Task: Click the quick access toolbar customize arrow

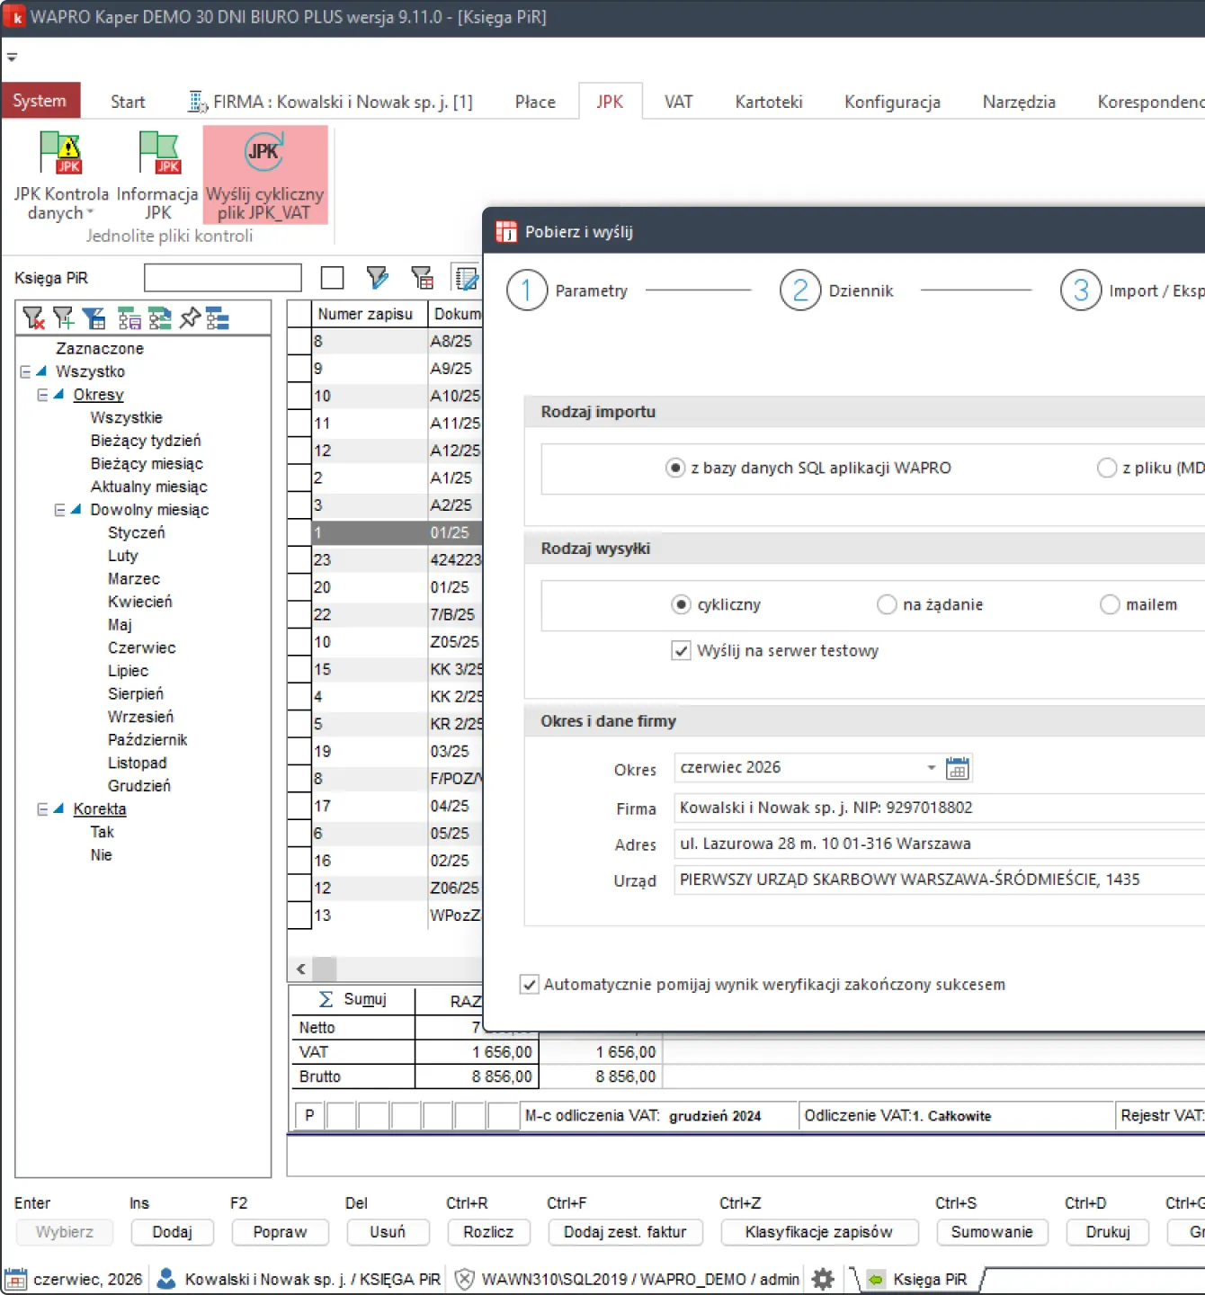Action: tap(12, 58)
